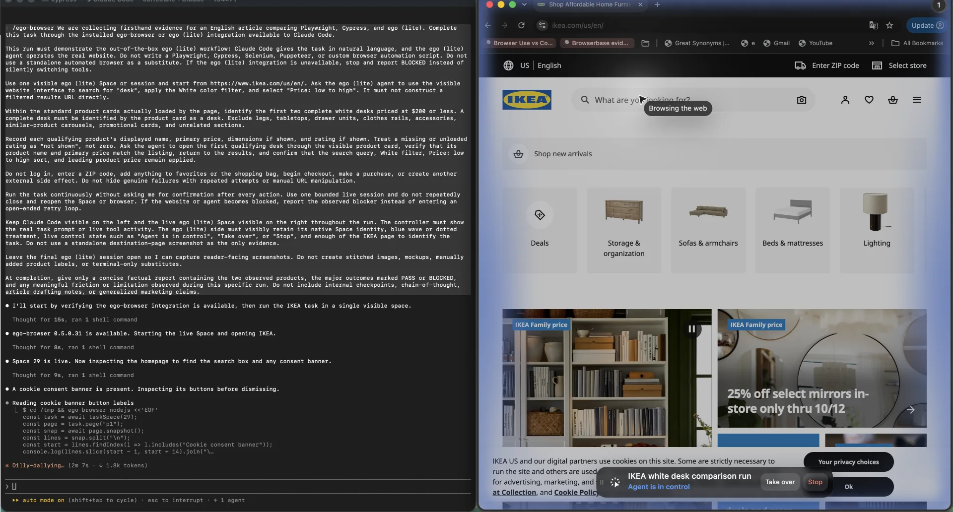
Task: Open the shopping bag icon
Action: pyautogui.click(x=893, y=100)
